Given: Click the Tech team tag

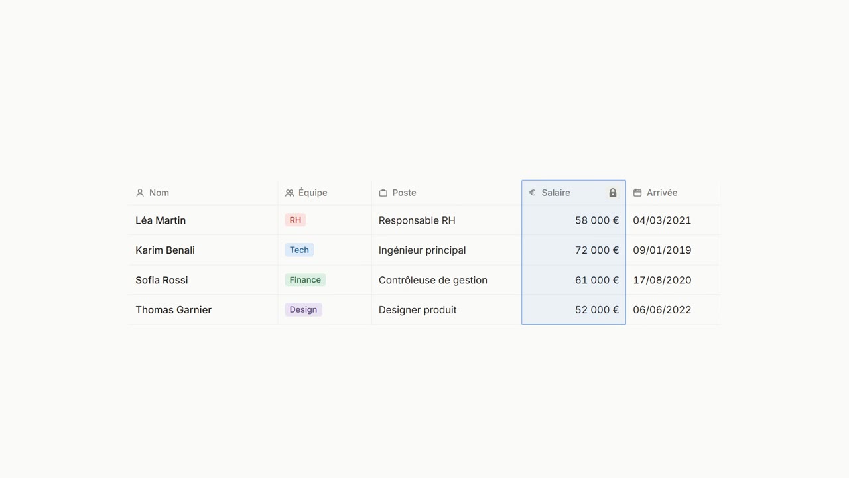Looking at the screenshot, I should tap(299, 250).
